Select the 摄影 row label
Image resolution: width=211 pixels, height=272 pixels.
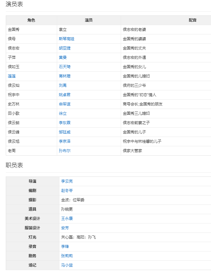(32, 200)
